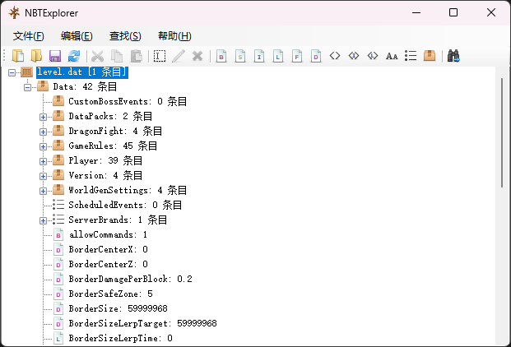Viewport: 511px width, 347px height.
Task: Maximize the NBTExplorer window
Action: (x=453, y=12)
